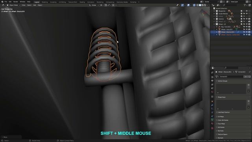This screenshot has height=142, width=252.
Task: Open the Object Mode dropdown
Action: point(13,5)
